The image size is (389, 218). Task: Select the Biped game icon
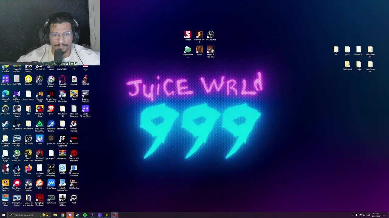(74, 94)
